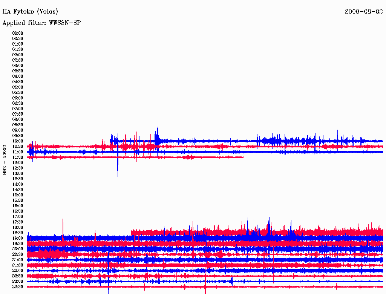Click the red 11:30 seismic trace
This screenshot has width=386, height=294.
click(x=135, y=157)
